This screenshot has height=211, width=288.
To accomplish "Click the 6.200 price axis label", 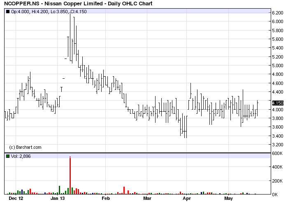I will 278,13.
